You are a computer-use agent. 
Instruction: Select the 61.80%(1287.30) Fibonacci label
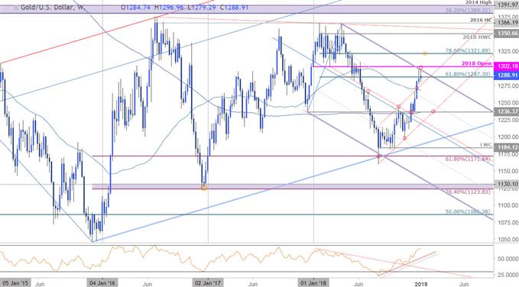coord(468,74)
